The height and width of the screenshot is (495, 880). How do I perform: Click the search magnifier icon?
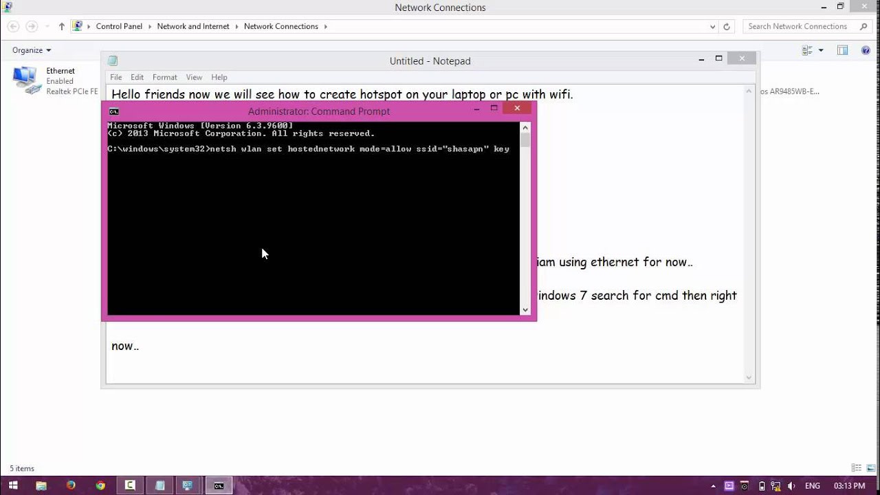(x=863, y=26)
